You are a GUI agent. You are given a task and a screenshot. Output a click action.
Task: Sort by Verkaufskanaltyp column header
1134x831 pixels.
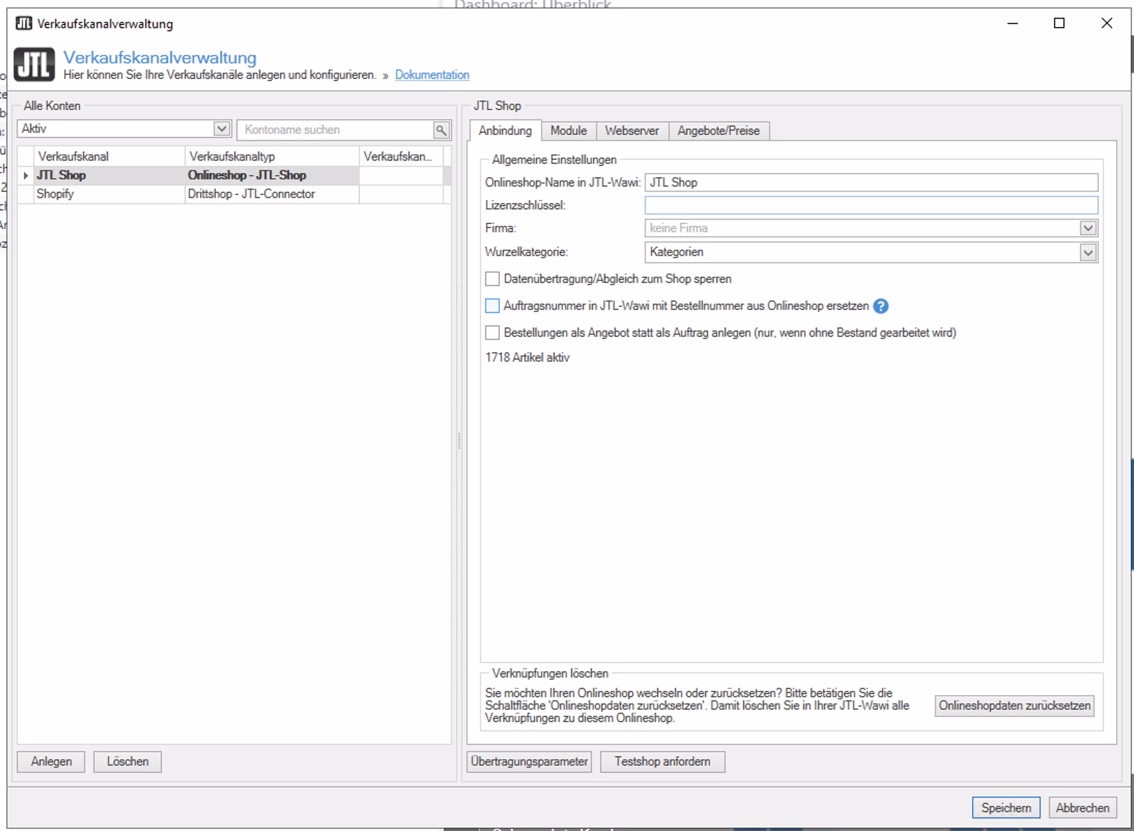pos(272,156)
